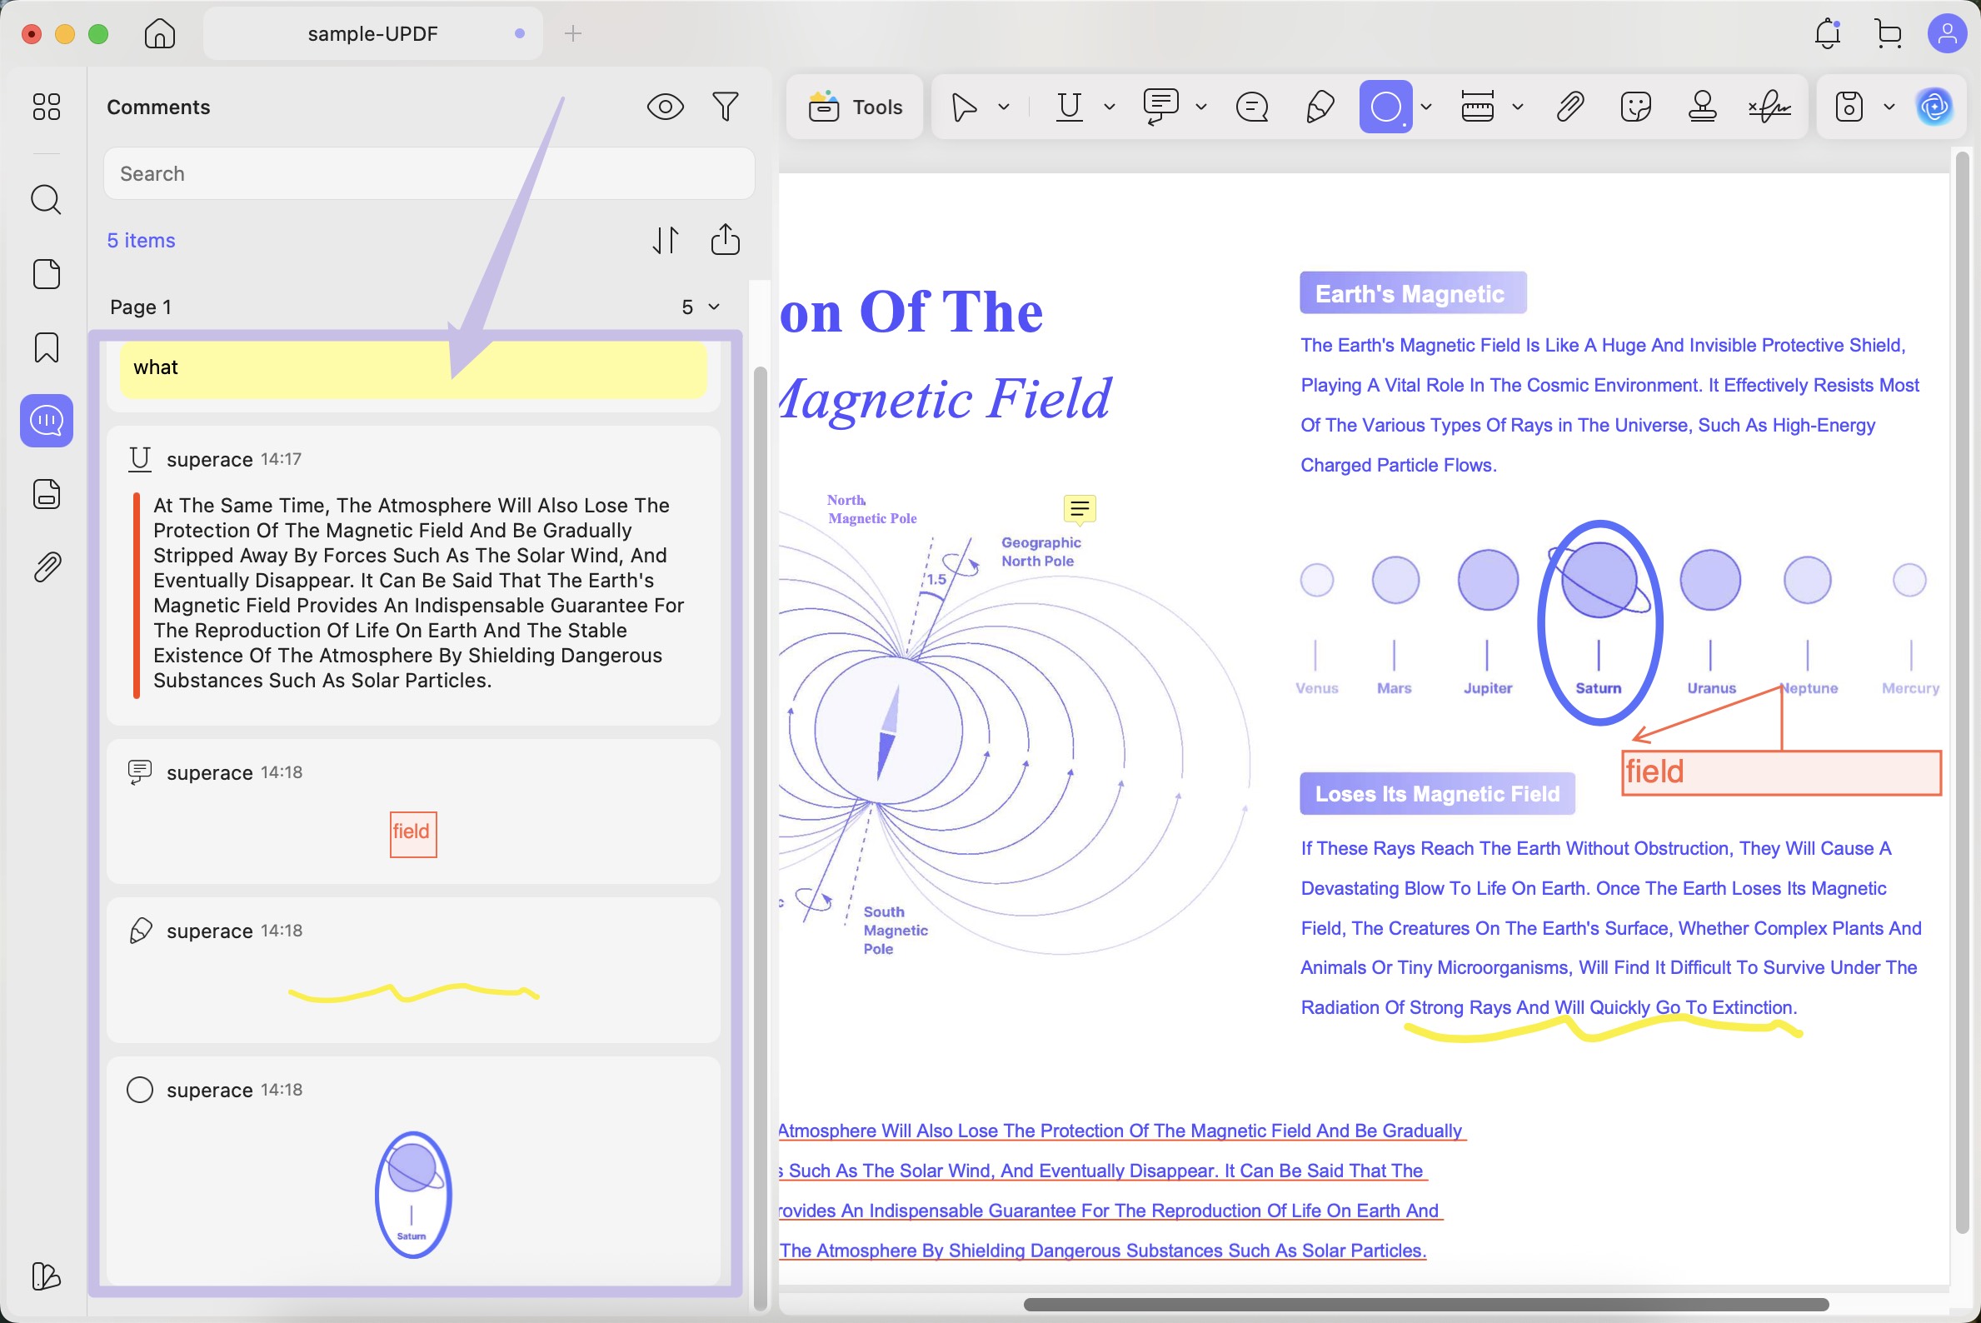1981x1323 pixels.
Task: Open the signature tool
Action: click(x=1769, y=107)
